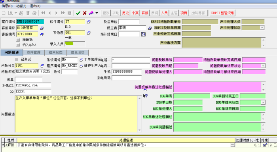Click the 历史 toolbar button
This screenshot has height=152, width=277.
pos(125,13)
